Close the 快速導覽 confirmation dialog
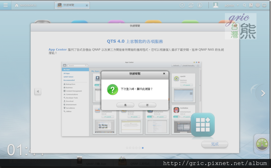The image size is (271, 168). 164,74
